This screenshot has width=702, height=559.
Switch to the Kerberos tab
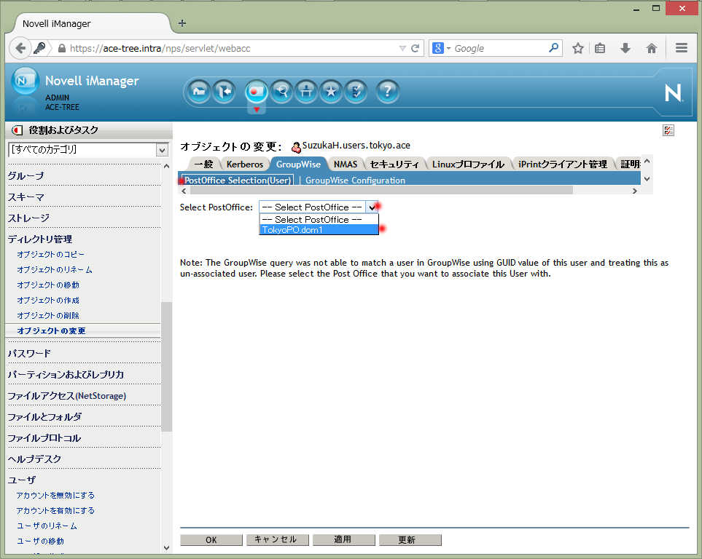(x=245, y=164)
